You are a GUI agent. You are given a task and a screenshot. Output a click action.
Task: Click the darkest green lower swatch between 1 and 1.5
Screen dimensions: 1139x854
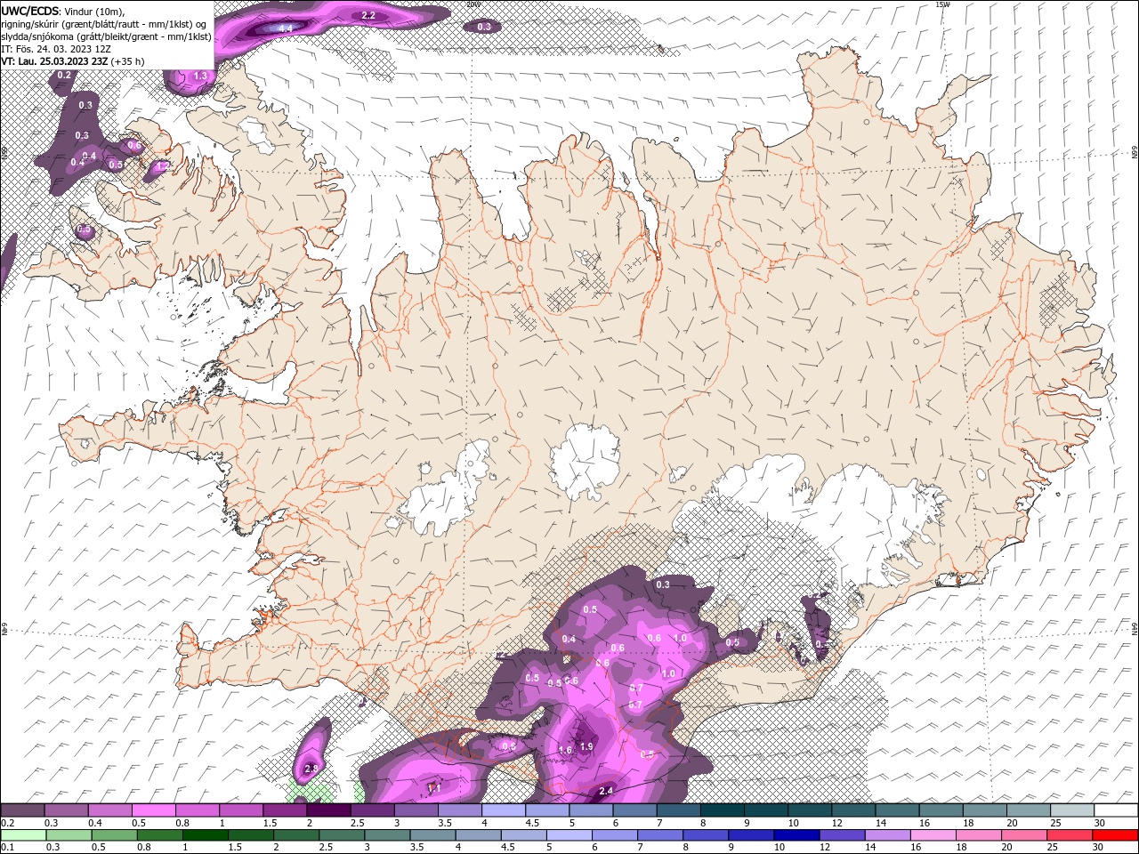click(206, 835)
